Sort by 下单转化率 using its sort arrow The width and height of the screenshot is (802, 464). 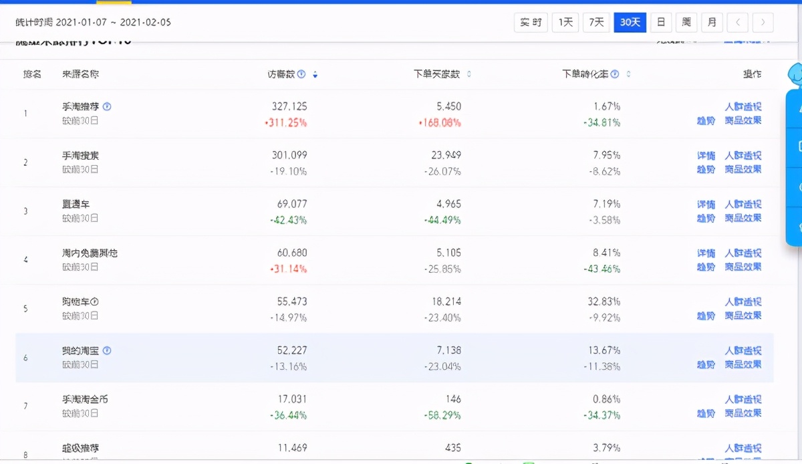point(628,74)
